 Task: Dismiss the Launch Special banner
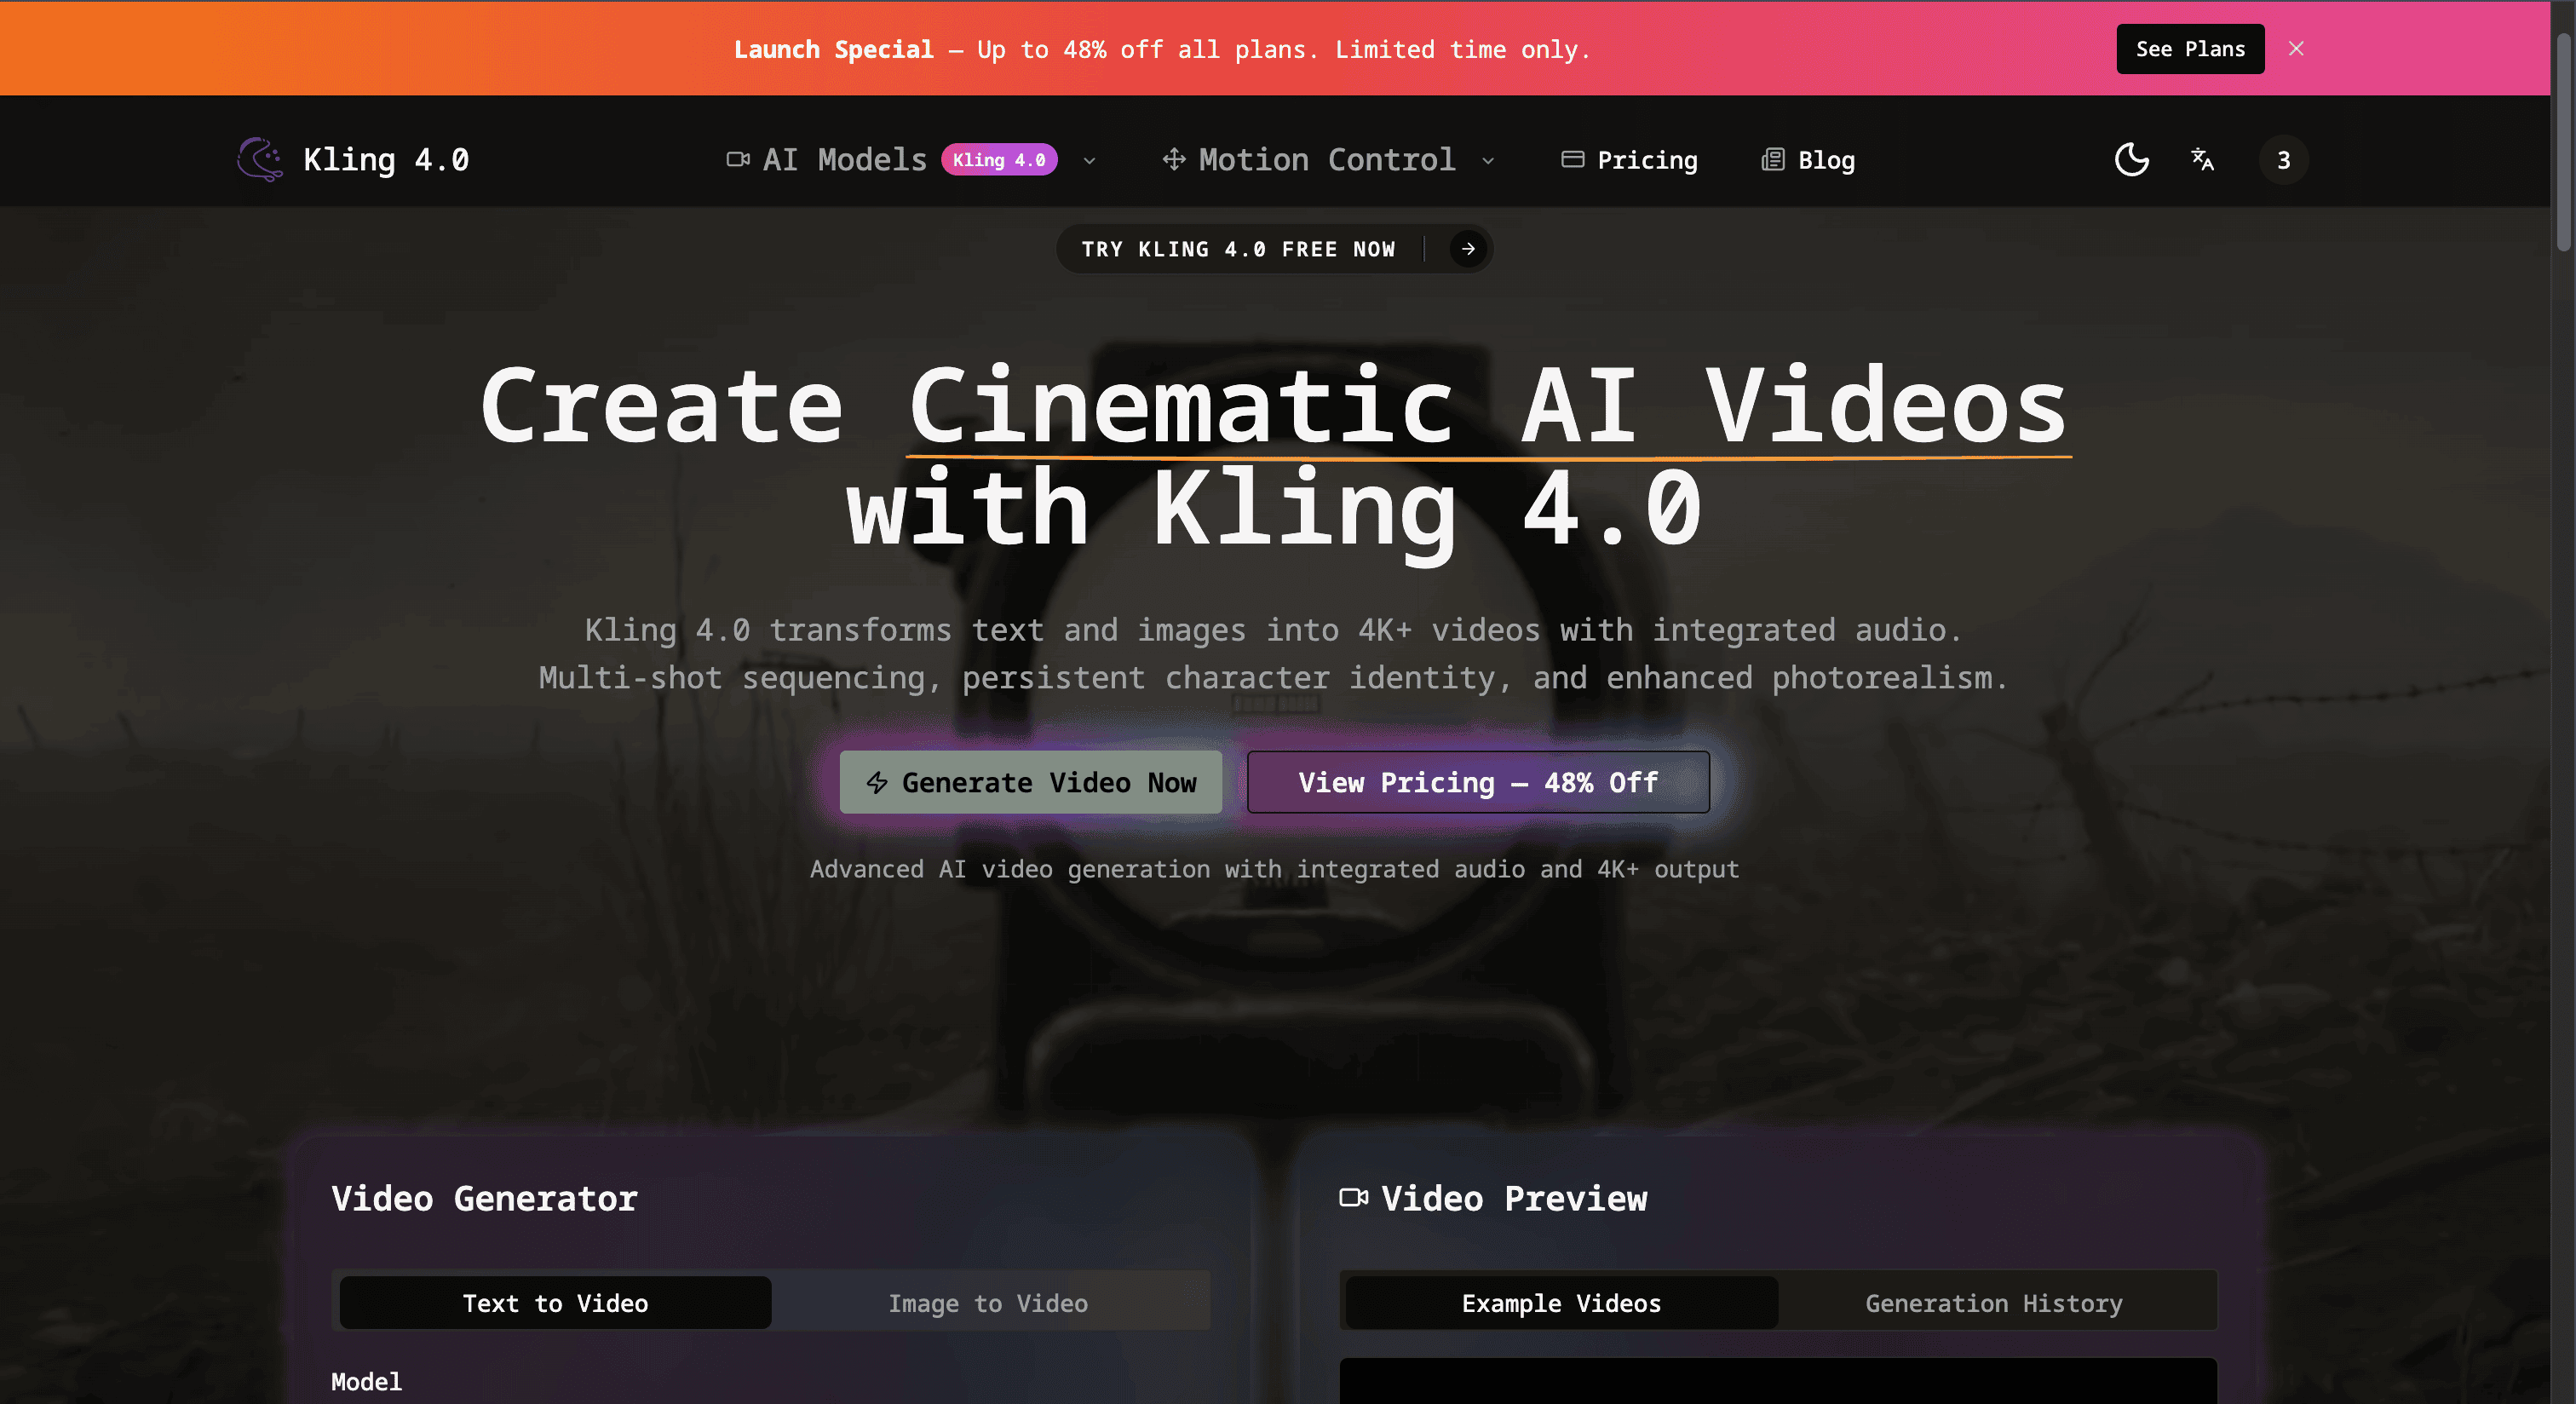pyautogui.click(x=2296, y=48)
